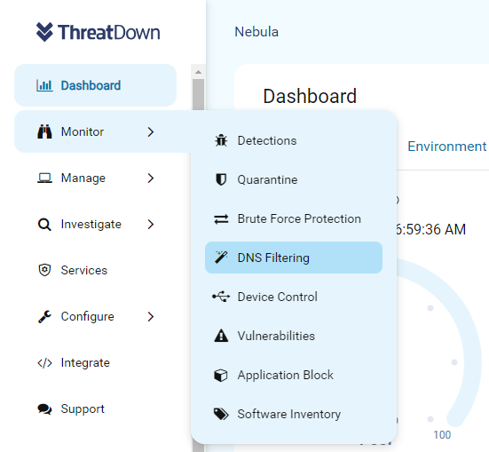
Task: Open Services in the sidebar
Action: pyautogui.click(x=84, y=270)
